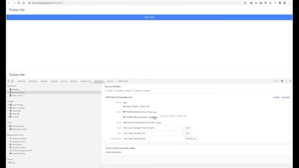Enable the Bypass for network checkbox

[x=134, y=91]
